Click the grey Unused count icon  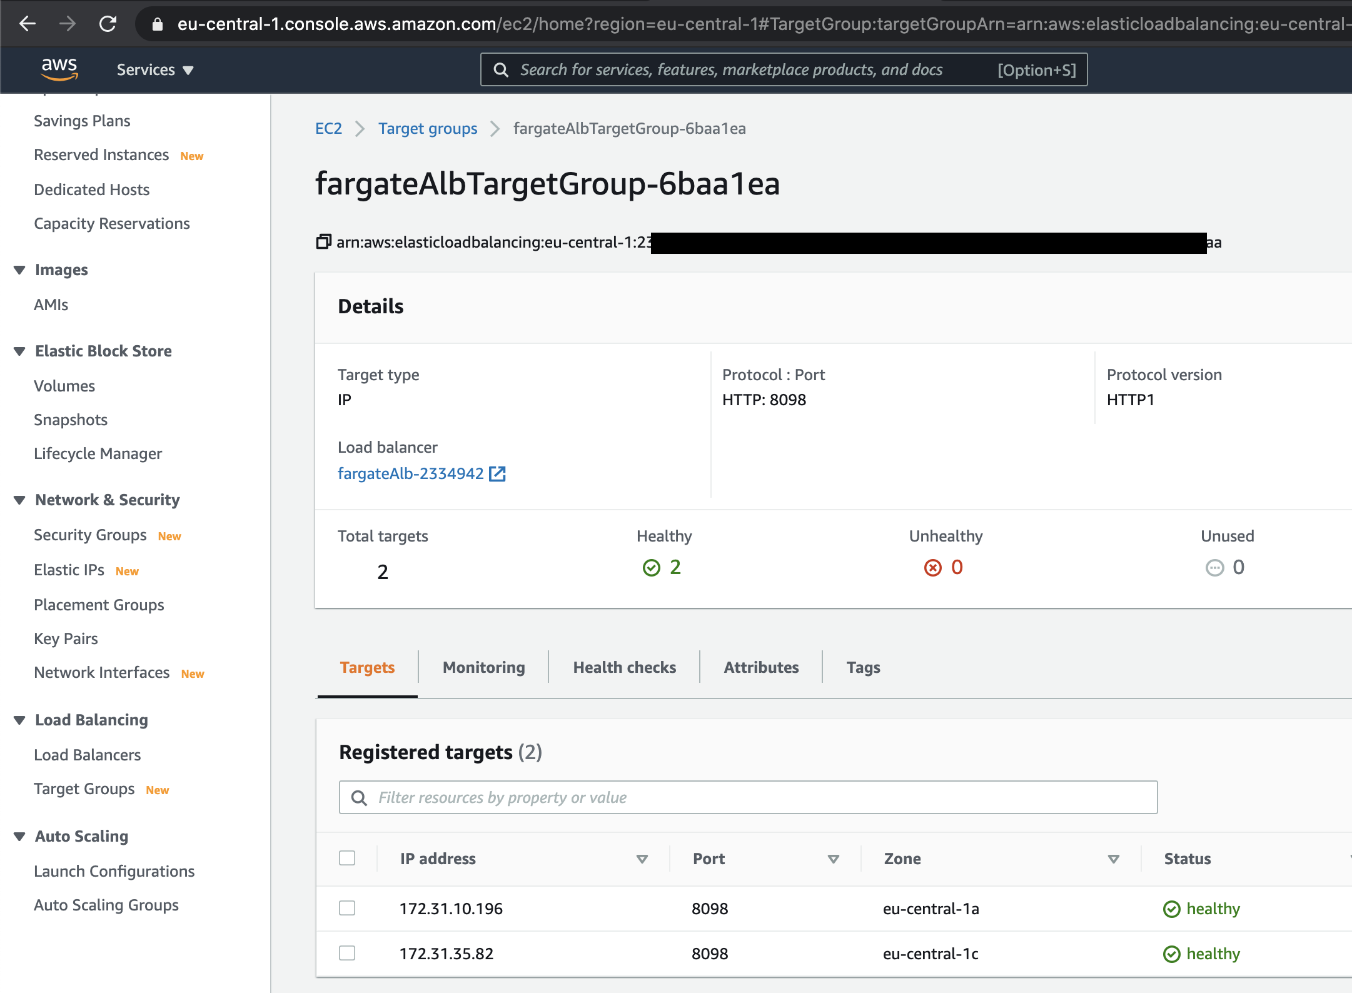point(1214,568)
